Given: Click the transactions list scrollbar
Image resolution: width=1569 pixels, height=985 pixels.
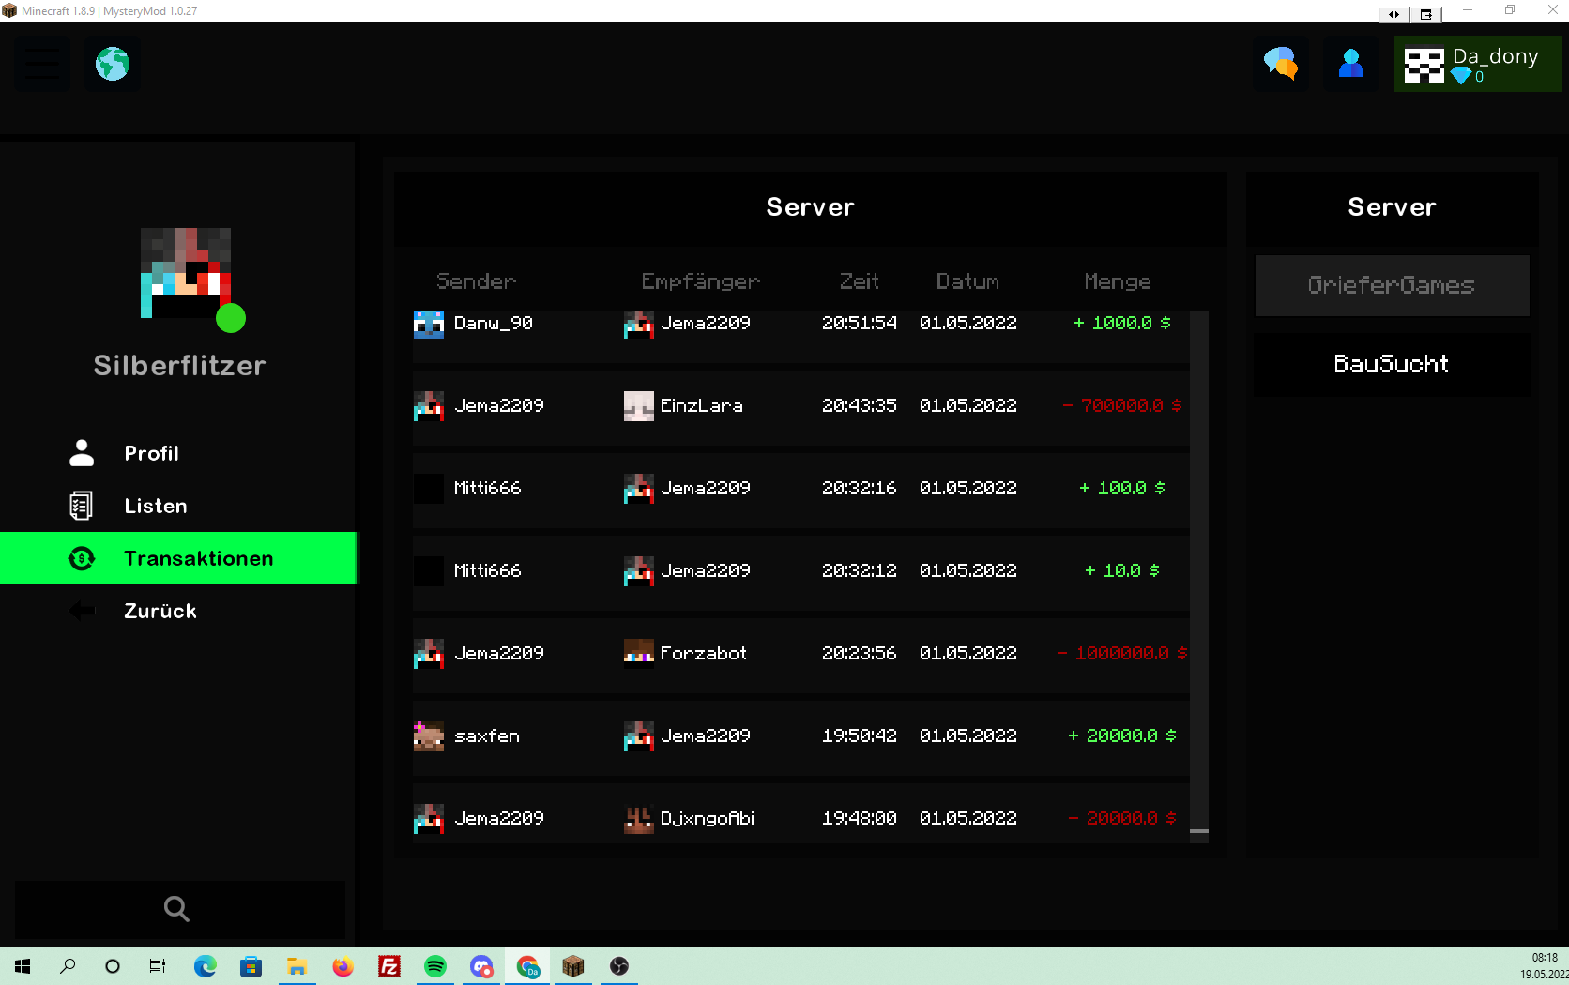Looking at the screenshot, I should click(1199, 576).
